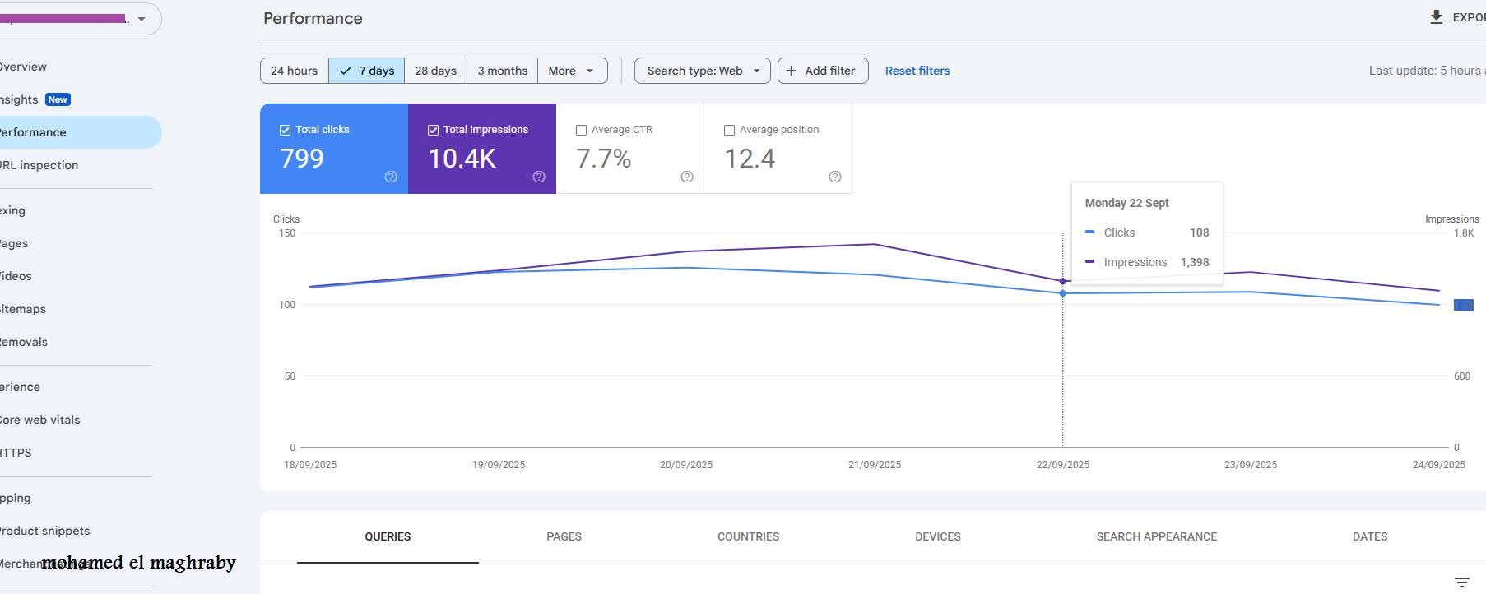Select the 28 days date range
The image size is (1486, 594).
(x=435, y=71)
